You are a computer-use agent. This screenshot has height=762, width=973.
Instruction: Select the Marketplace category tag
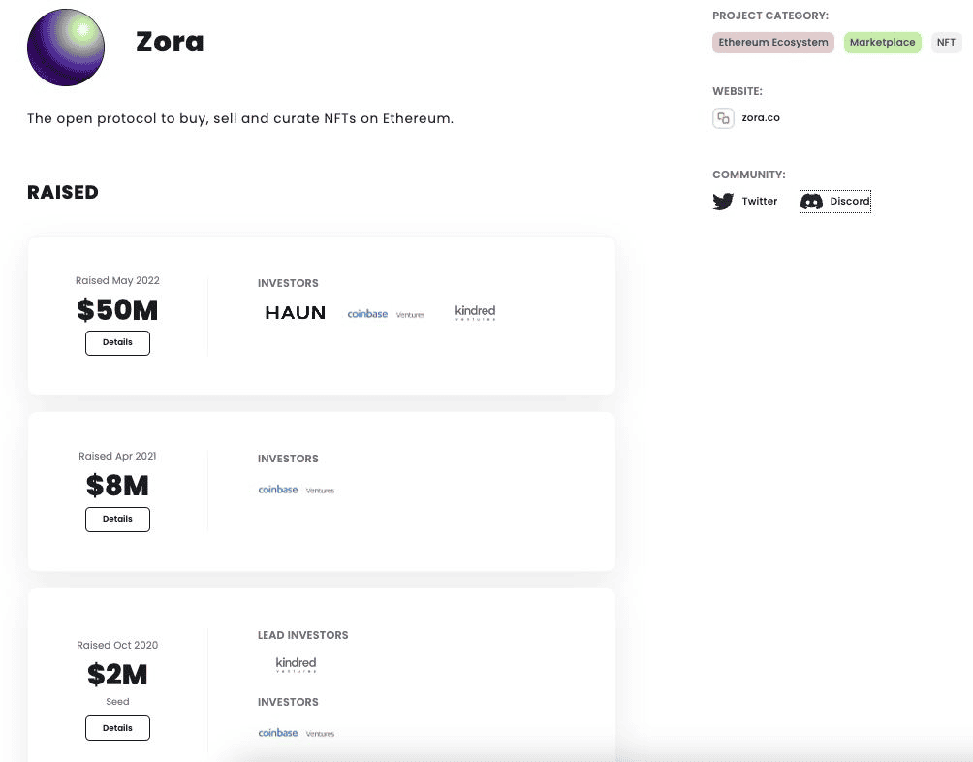click(882, 43)
